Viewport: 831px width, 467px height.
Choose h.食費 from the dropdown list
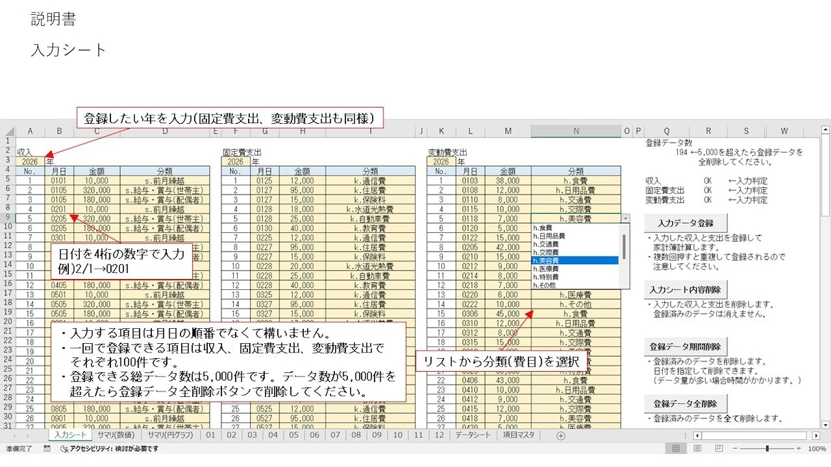pos(574,227)
